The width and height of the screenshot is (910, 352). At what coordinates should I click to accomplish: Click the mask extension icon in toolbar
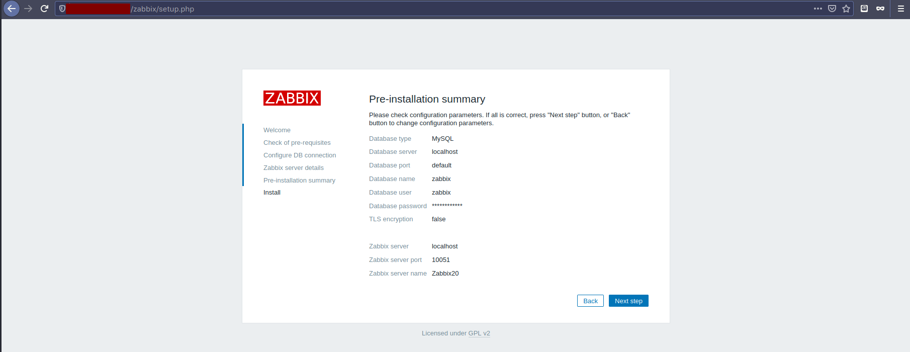tap(880, 9)
